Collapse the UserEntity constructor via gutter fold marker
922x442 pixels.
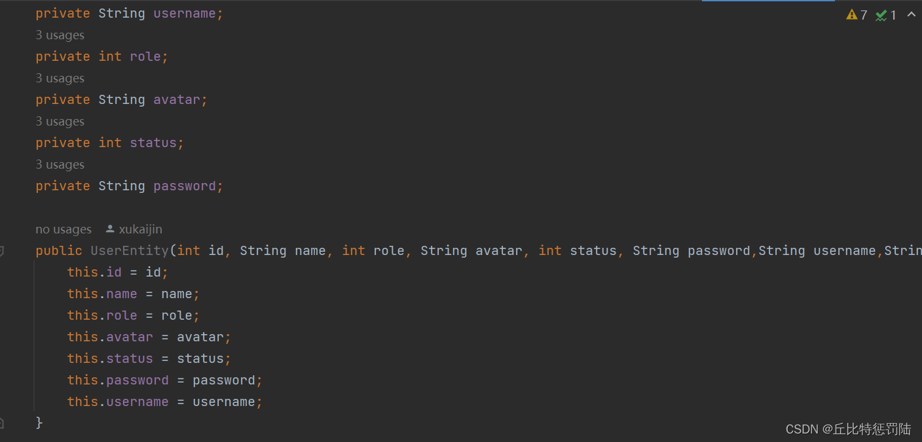coord(1,251)
